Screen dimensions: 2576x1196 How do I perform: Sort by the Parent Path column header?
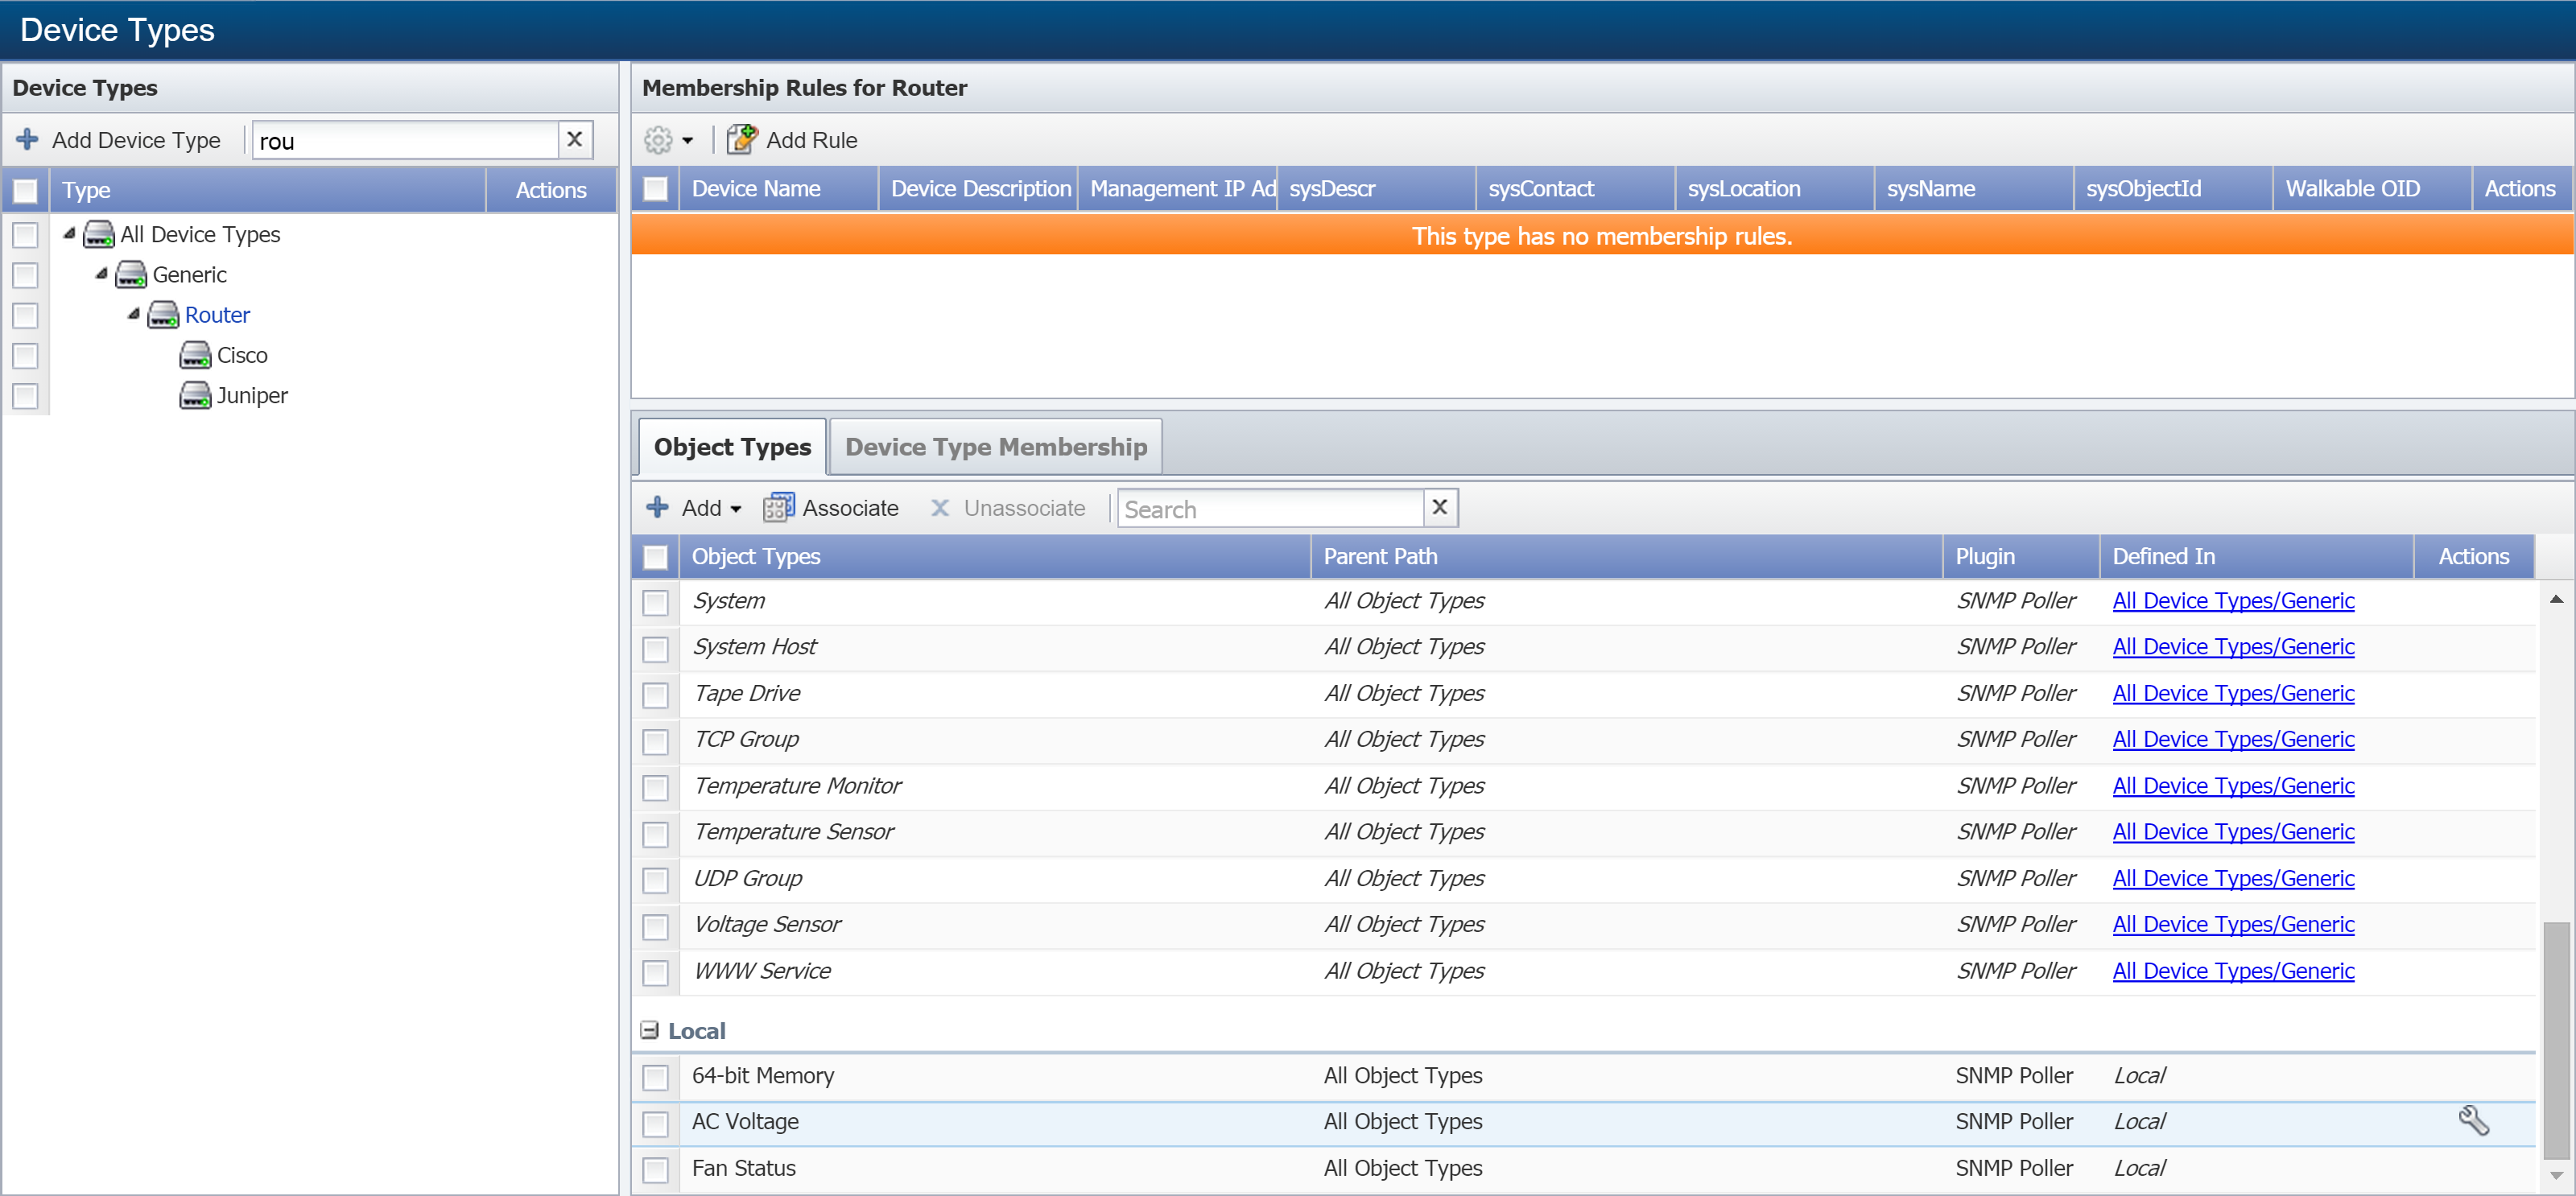[1626, 556]
